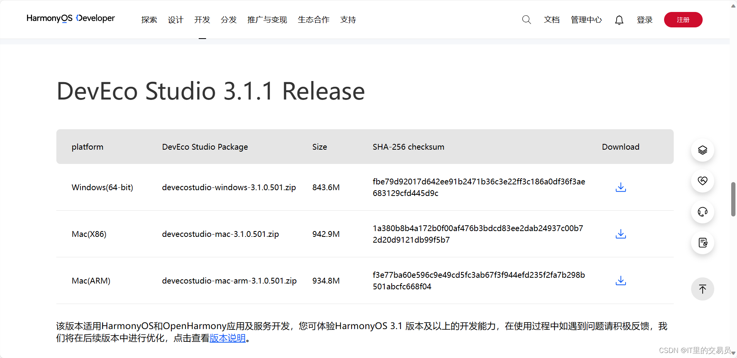Download the Mac(ARM) DevEco package

[620, 280]
